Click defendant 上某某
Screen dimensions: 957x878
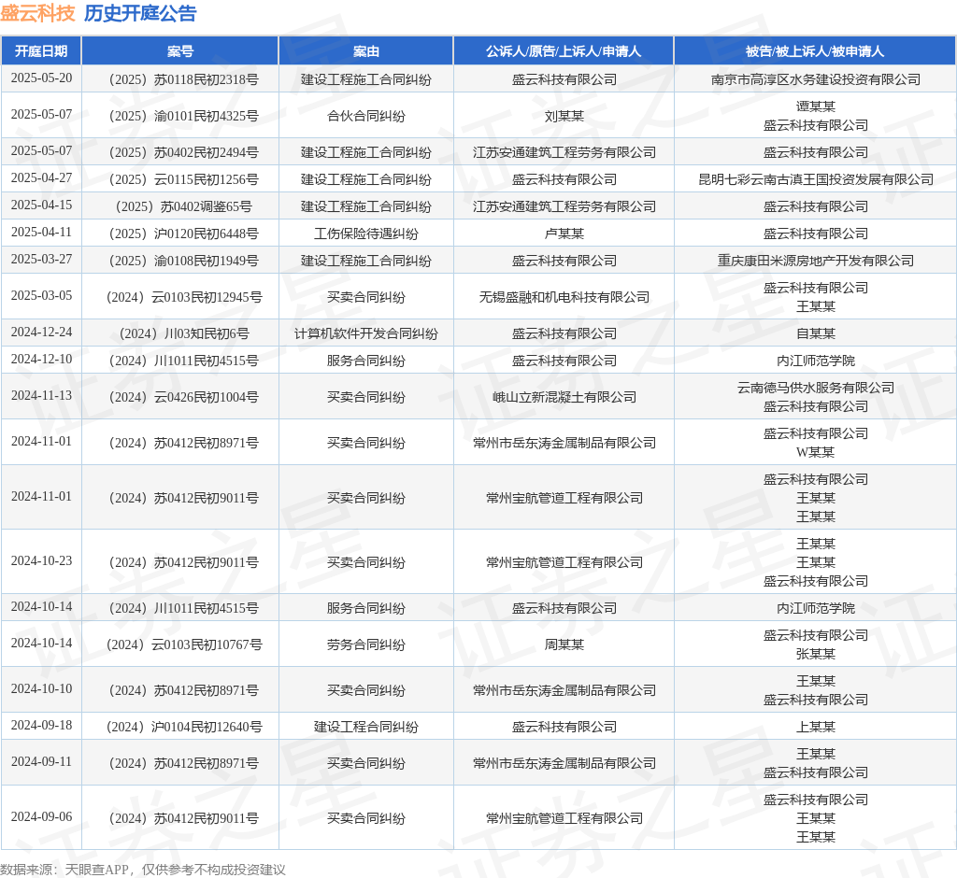click(815, 727)
